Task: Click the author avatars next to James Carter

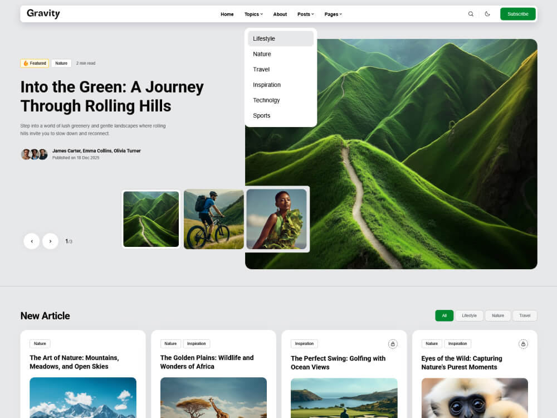Action: [x=34, y=154]
